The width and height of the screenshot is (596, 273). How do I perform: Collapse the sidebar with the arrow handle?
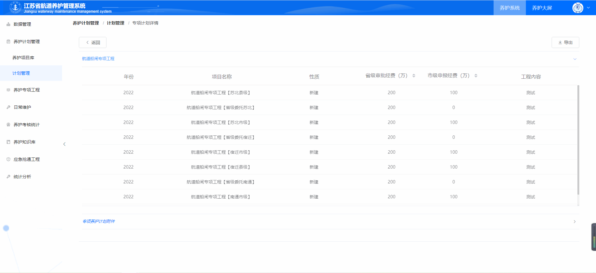coord(64,144)
